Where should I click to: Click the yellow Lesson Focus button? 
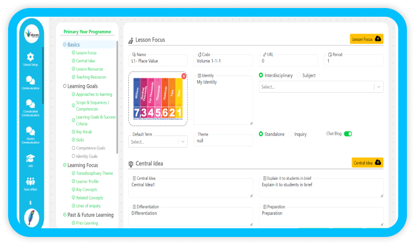coord(366,39)
